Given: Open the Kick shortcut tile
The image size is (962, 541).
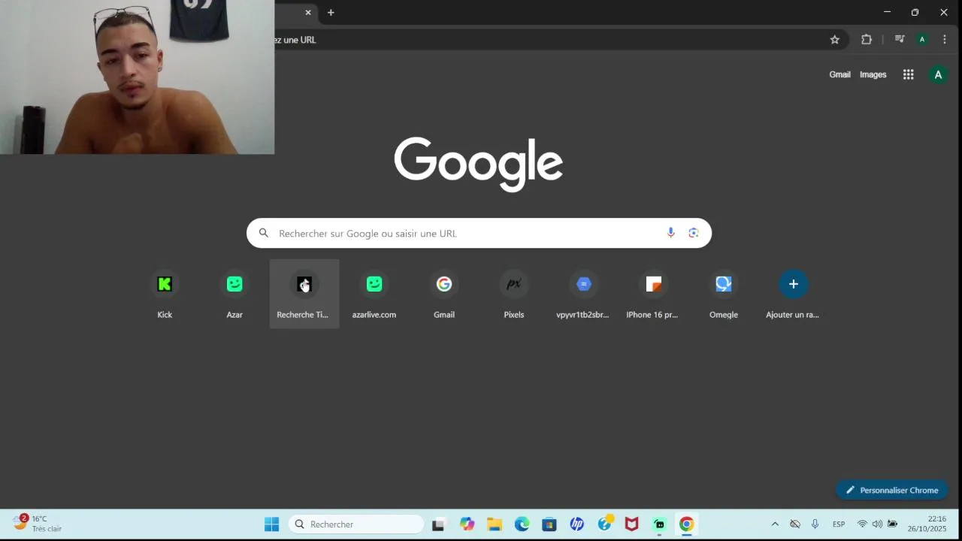Looking at the screenshot, I should pos(165,294).
